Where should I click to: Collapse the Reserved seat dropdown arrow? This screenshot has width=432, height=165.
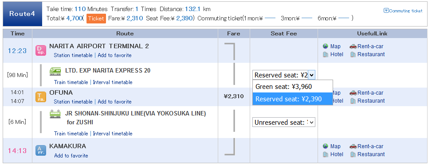pyautogui.click(x=312, y=75)
